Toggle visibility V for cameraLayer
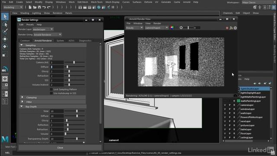This screenshot has height=156, width=277. [225, 105]
